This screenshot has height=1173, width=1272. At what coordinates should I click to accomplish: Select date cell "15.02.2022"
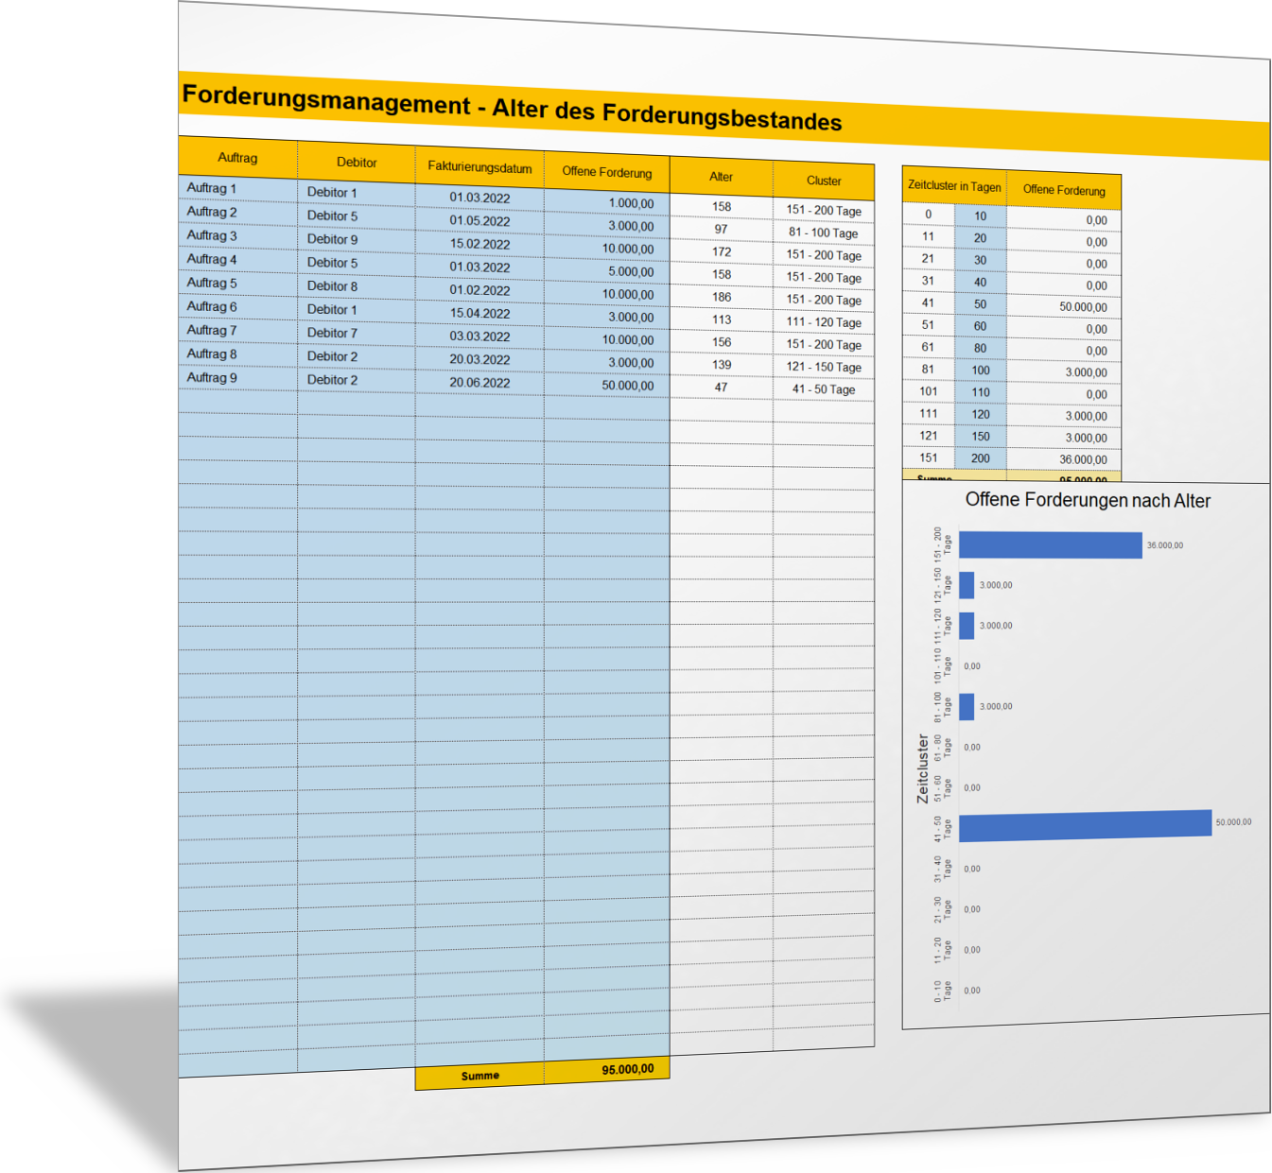coord(479,244)
